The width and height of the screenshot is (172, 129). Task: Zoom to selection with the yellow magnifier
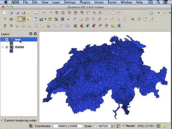click(x=42, y=25)
